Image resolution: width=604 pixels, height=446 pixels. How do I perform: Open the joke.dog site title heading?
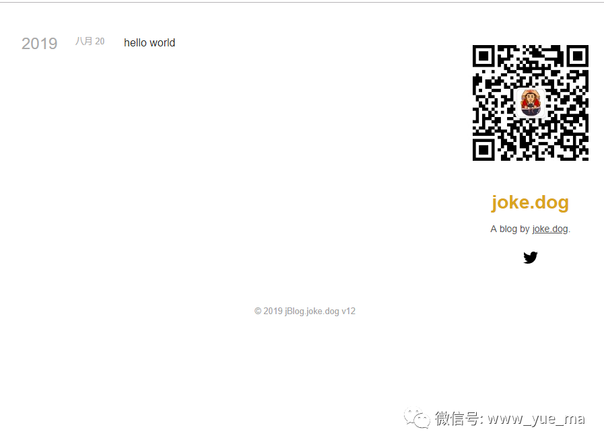coord(530,202)
